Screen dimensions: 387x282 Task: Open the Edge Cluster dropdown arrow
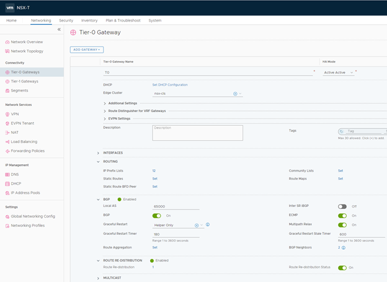pyautogui.click(x=240, y=94)
